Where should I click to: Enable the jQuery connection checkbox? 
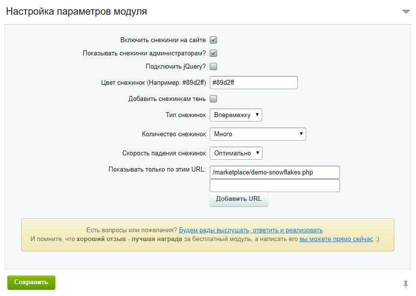click(214, 67)
